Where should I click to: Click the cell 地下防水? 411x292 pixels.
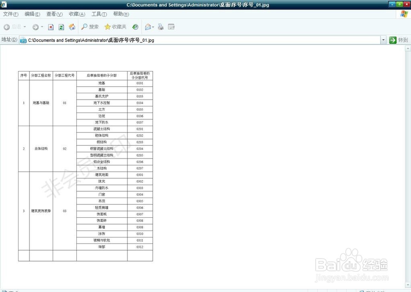click(102, 122)
